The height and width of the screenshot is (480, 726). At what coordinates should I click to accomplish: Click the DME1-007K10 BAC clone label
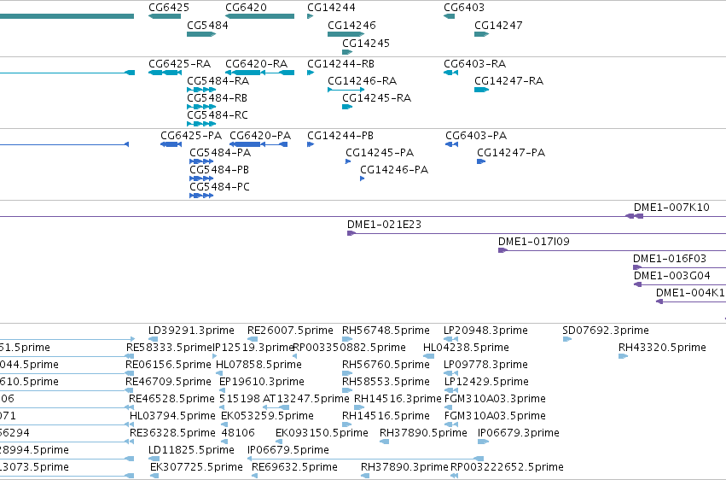[671, 208]
